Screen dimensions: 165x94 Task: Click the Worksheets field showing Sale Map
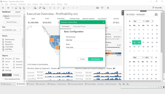point(82,40)
